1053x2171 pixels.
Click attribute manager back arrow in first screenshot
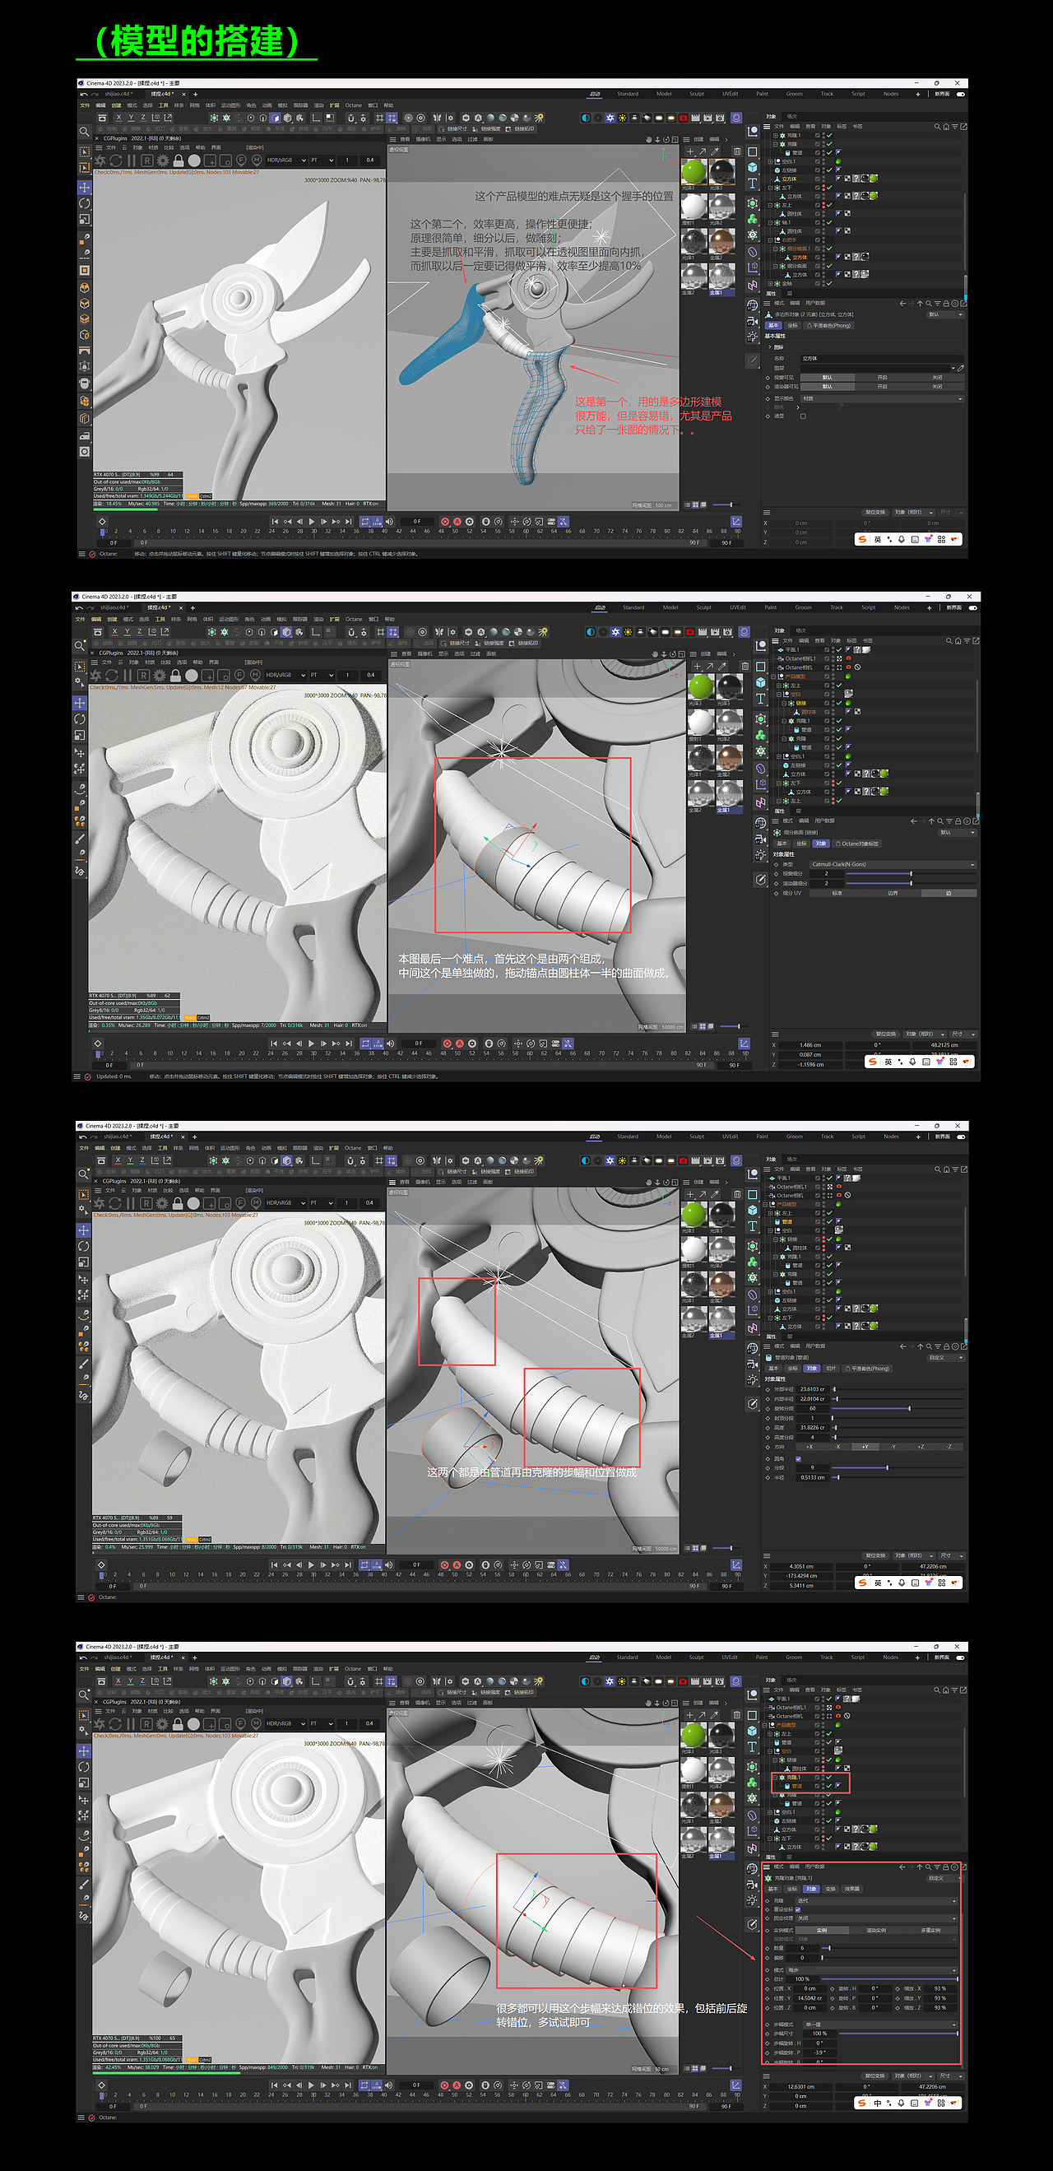[x=902, y=304]
